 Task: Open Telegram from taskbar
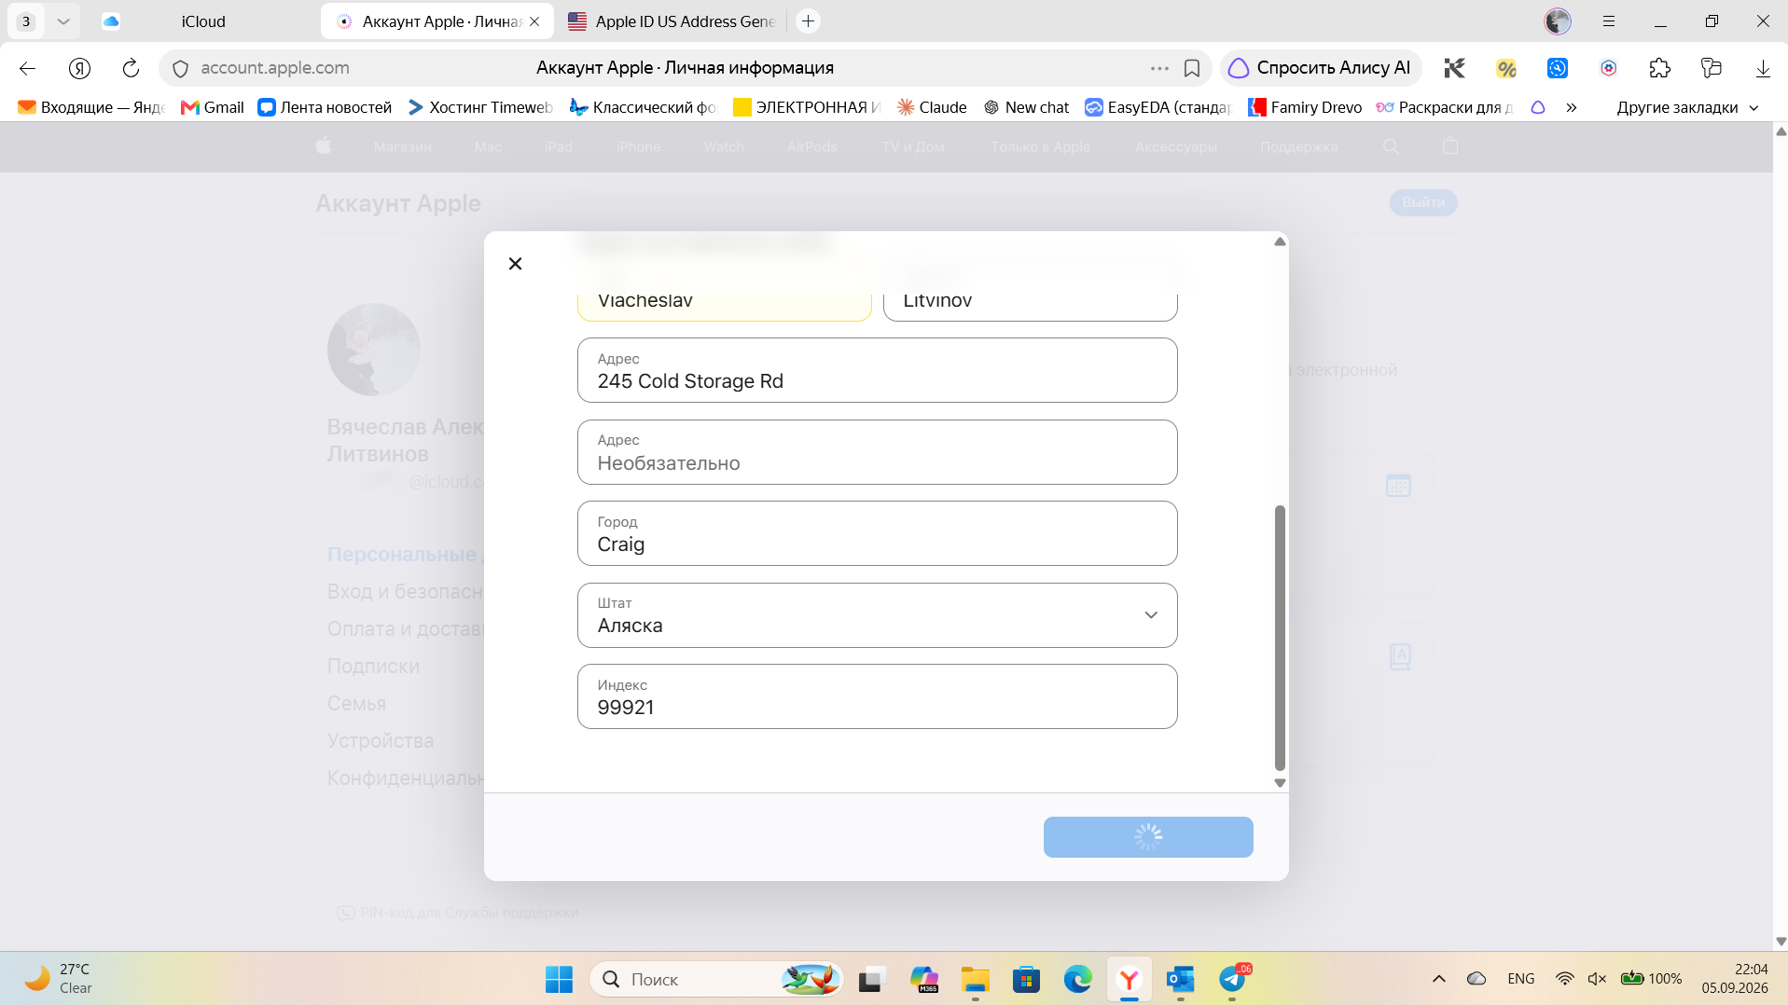point(1232,979)
